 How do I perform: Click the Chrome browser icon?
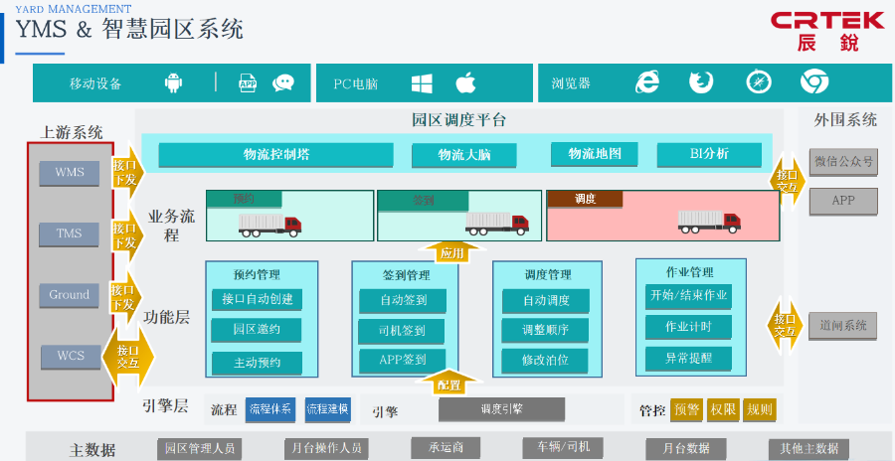[814, 82]
